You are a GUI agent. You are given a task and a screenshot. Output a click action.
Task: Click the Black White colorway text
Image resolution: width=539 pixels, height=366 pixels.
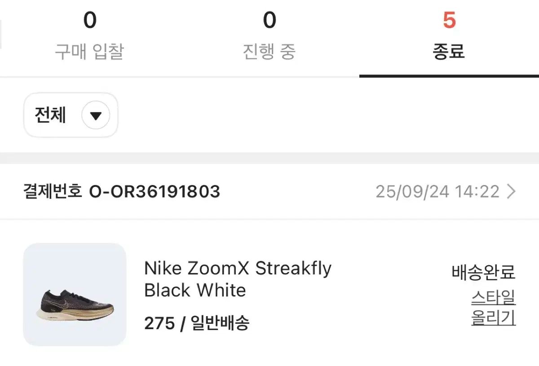(x=195, y=291)
